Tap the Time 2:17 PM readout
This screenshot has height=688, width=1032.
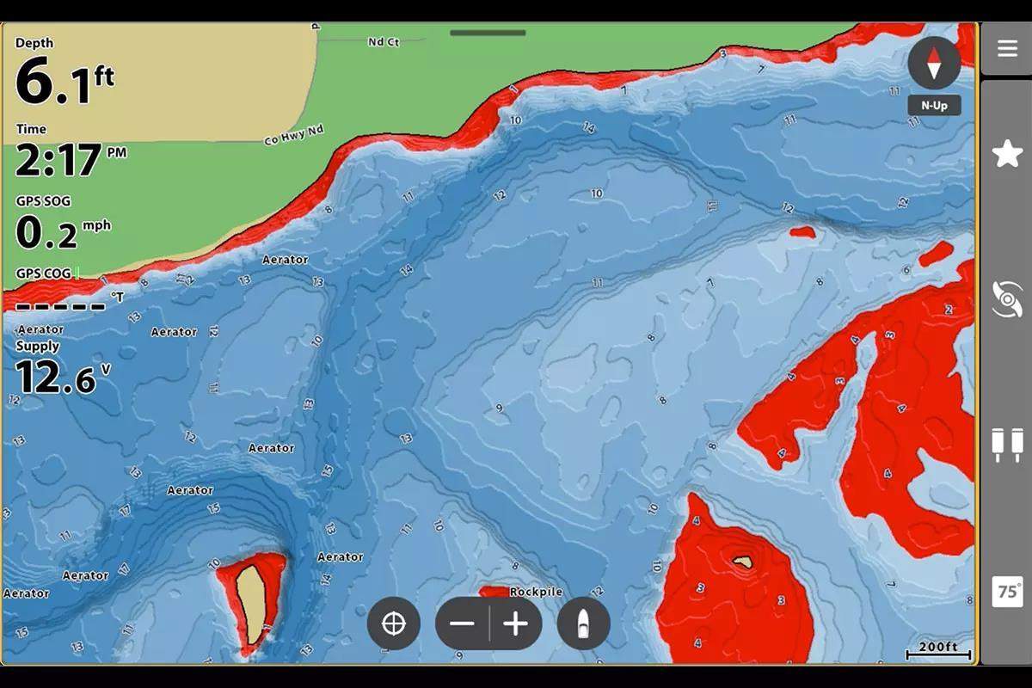tap(71, 152)
